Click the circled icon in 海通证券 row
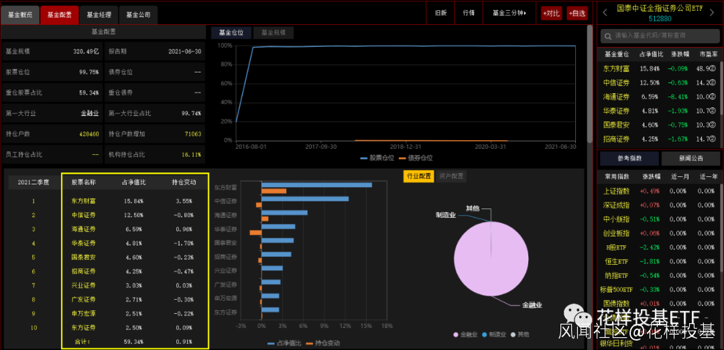The height and width of the screenshot is (350, 724). (713, 97)
